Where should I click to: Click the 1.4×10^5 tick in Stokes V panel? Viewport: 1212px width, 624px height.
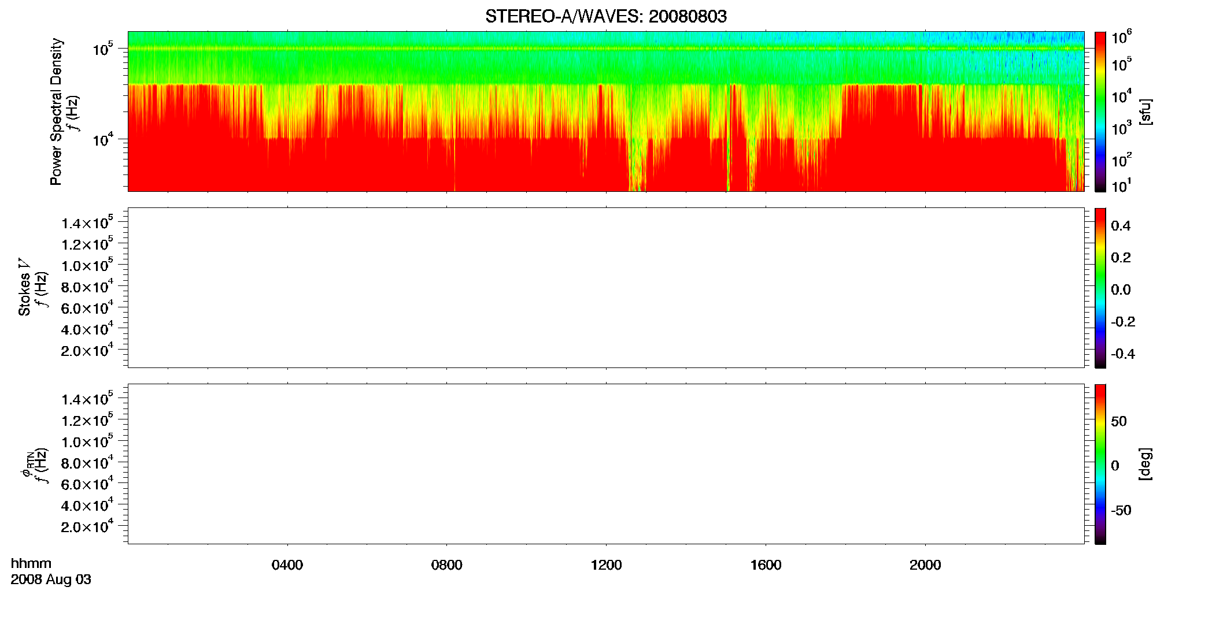pyautogui.click(x=87, y=222)
